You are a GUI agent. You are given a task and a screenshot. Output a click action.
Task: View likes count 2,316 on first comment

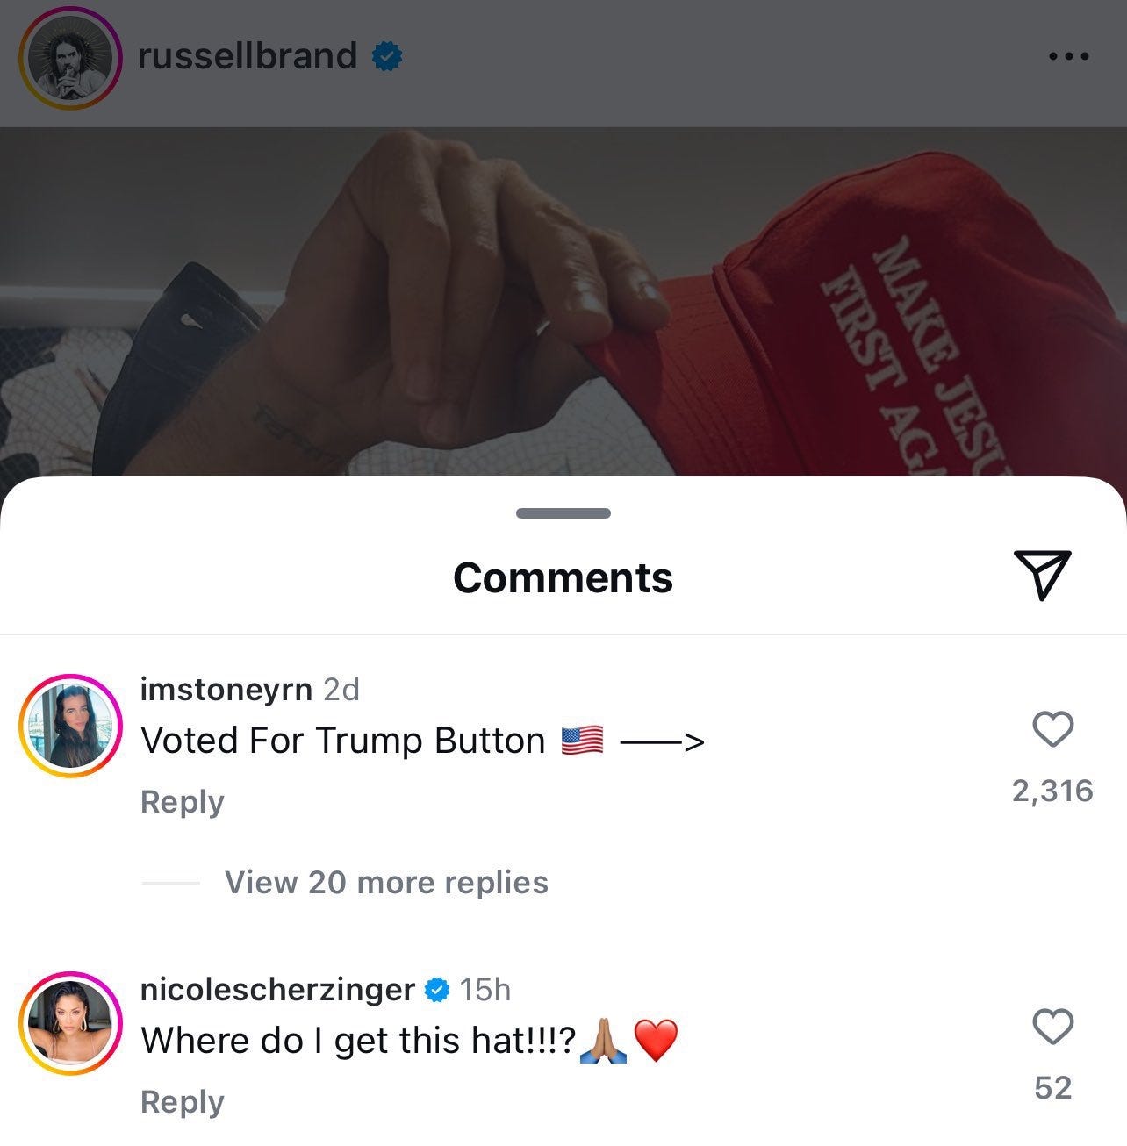pyautogui.click(x=1052, y=791)
